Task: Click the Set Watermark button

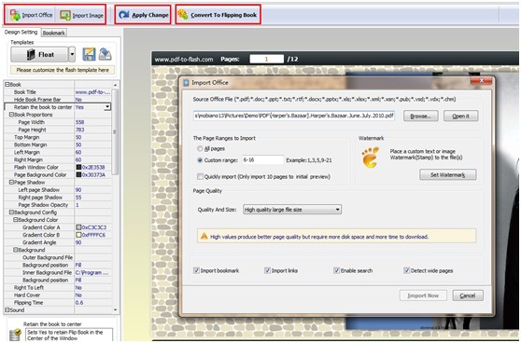Action: click(x=447, y=175)
